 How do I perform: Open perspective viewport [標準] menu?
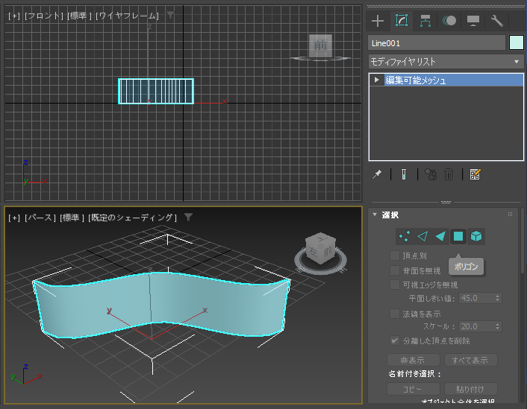72,218
